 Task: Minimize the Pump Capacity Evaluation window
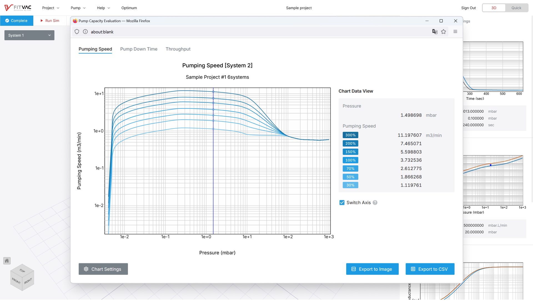(x=427, y=21)
